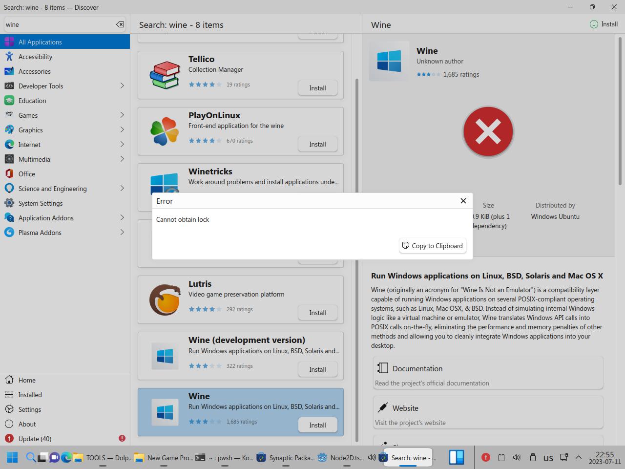Open the clock showing 22:55
The image size is (625, 469).
[604, 458]
